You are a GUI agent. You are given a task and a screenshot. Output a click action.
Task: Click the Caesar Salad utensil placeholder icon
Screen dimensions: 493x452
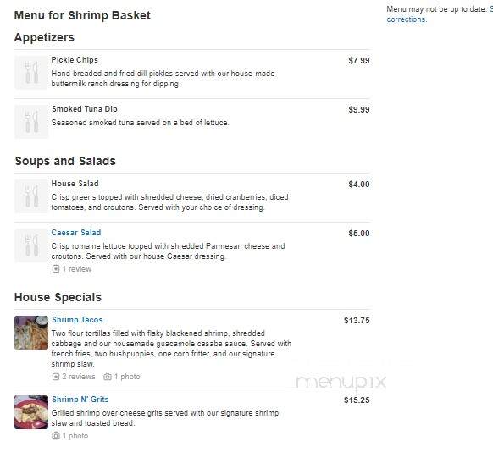(31, 245)
